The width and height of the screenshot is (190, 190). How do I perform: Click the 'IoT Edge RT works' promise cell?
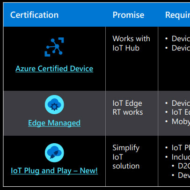point(128,108)
